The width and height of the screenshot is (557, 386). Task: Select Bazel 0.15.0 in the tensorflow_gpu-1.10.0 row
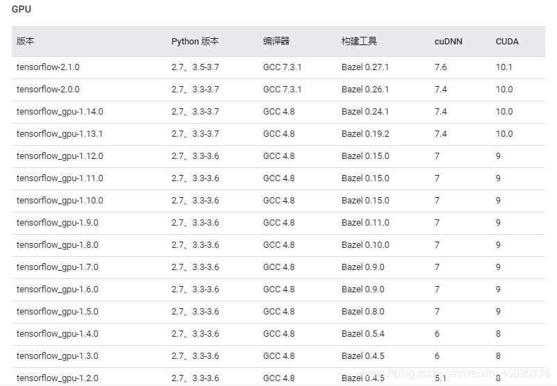pyautogui.click(x=365, y=201)
